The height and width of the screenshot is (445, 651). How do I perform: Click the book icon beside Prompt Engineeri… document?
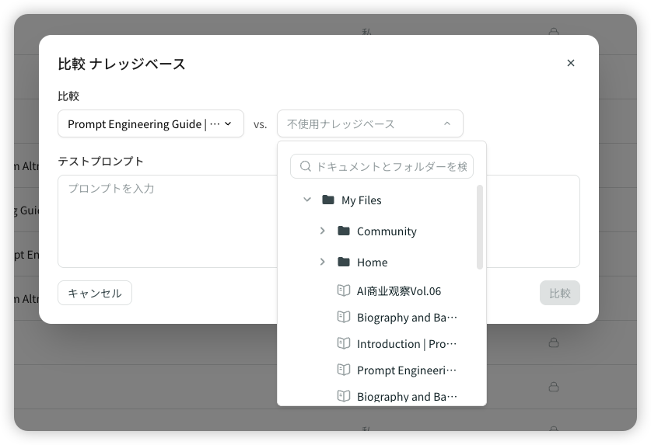[x=344, y=370]
